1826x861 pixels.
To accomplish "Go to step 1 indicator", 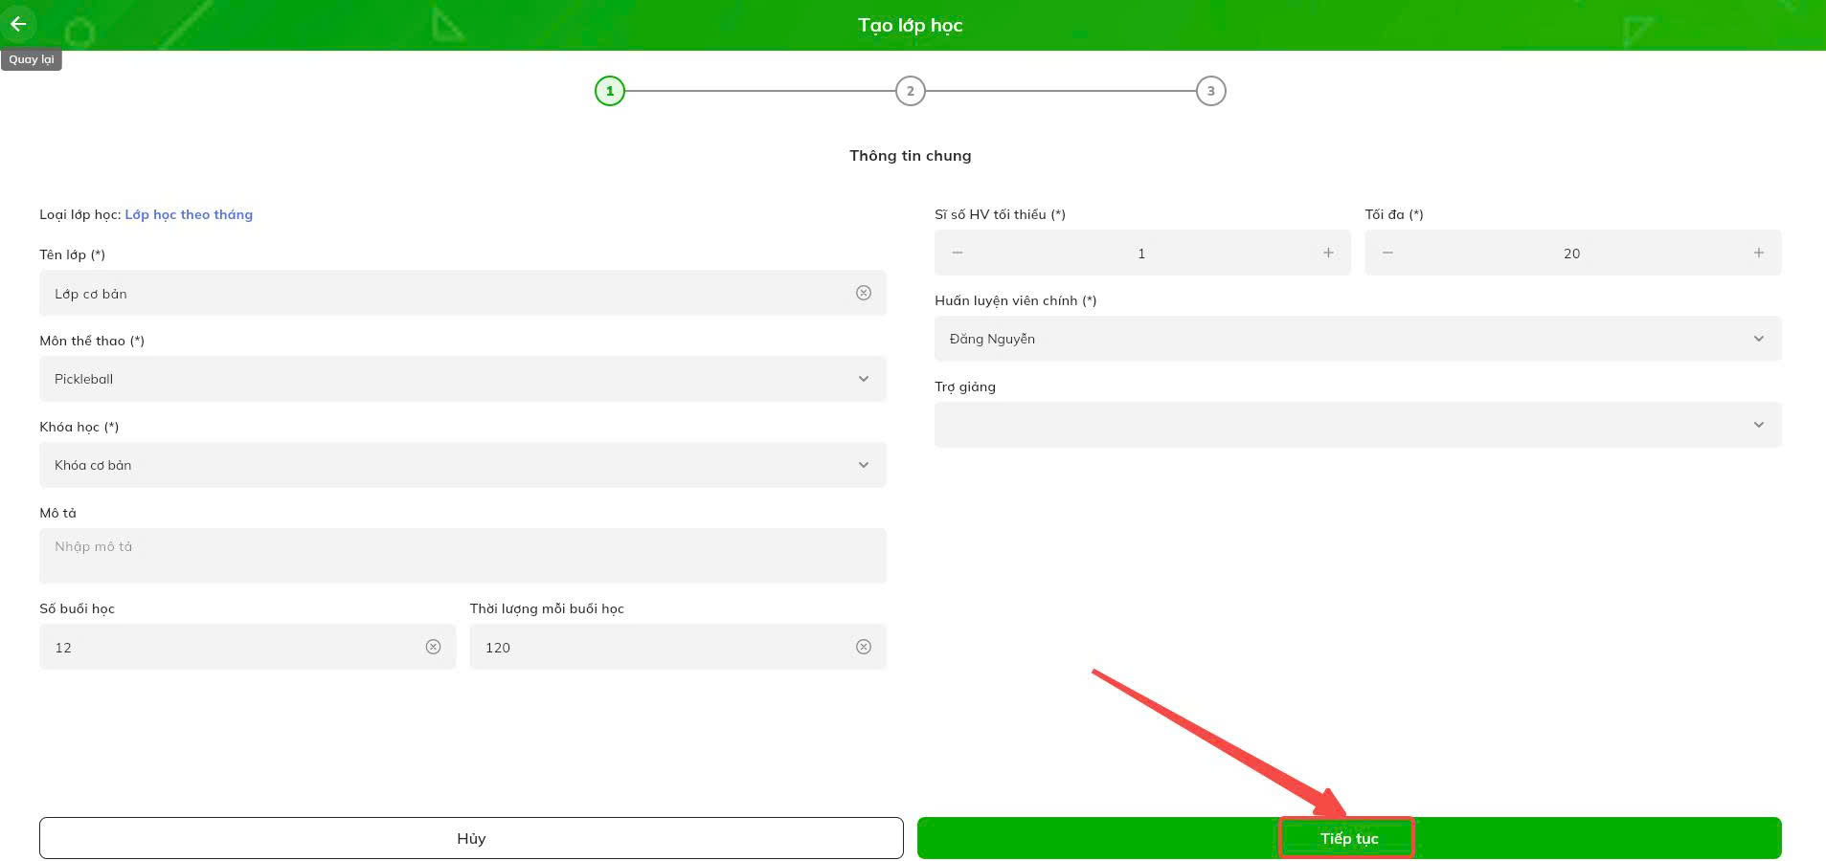I will coord(610,91).
